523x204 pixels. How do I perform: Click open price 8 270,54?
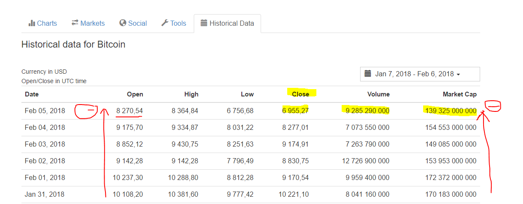(129, 111)
